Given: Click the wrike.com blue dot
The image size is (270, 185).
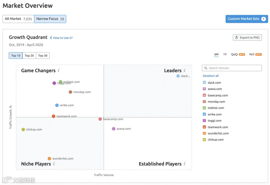Looking at the screenshot, I should [x=57, y=105].
